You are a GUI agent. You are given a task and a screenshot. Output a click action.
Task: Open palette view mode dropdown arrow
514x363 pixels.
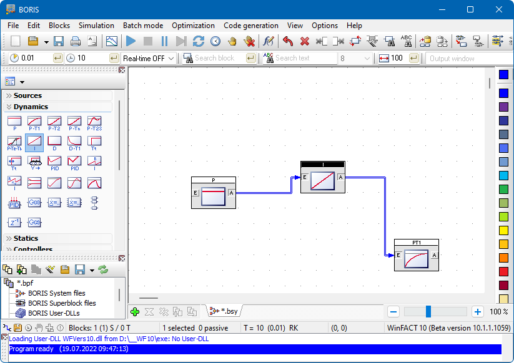[x=22, y=82]
